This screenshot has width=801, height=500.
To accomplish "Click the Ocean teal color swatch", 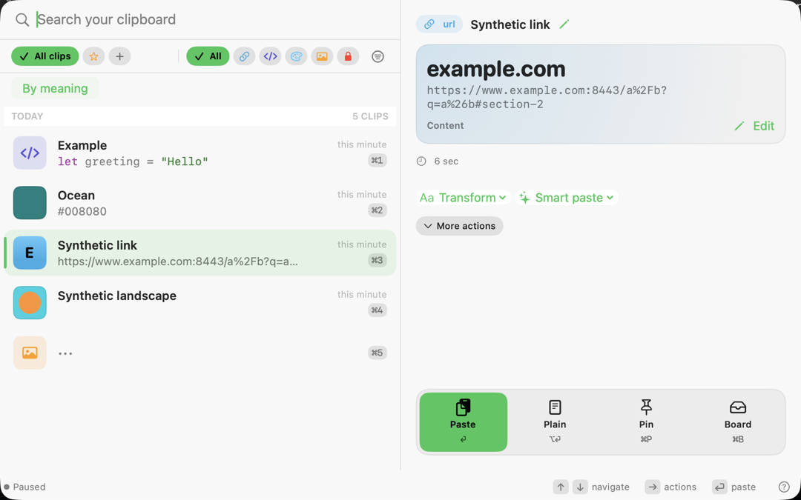I will pos(30,202).
